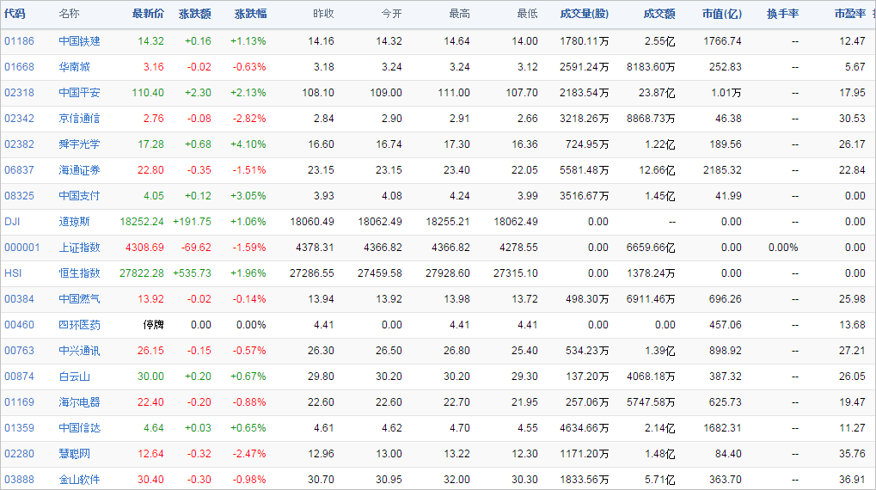Image resolution: width=876 pixels, height=490 pixels.
Task: Open stock code 00384 link
Action: coord(19,299)
